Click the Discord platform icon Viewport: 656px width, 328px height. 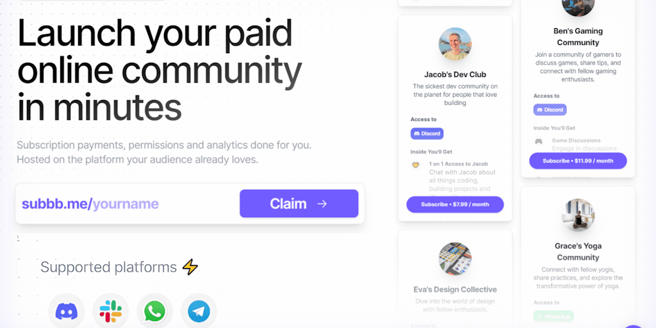pyautogui.click(x=66, y=311)
